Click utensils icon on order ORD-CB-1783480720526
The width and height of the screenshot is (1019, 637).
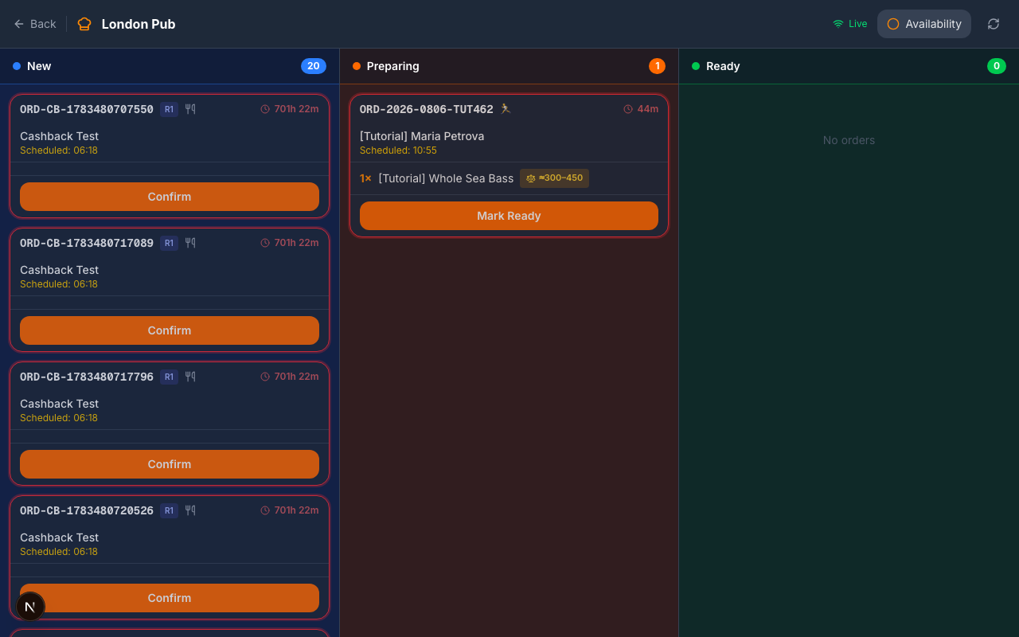[x=190, y=510]
